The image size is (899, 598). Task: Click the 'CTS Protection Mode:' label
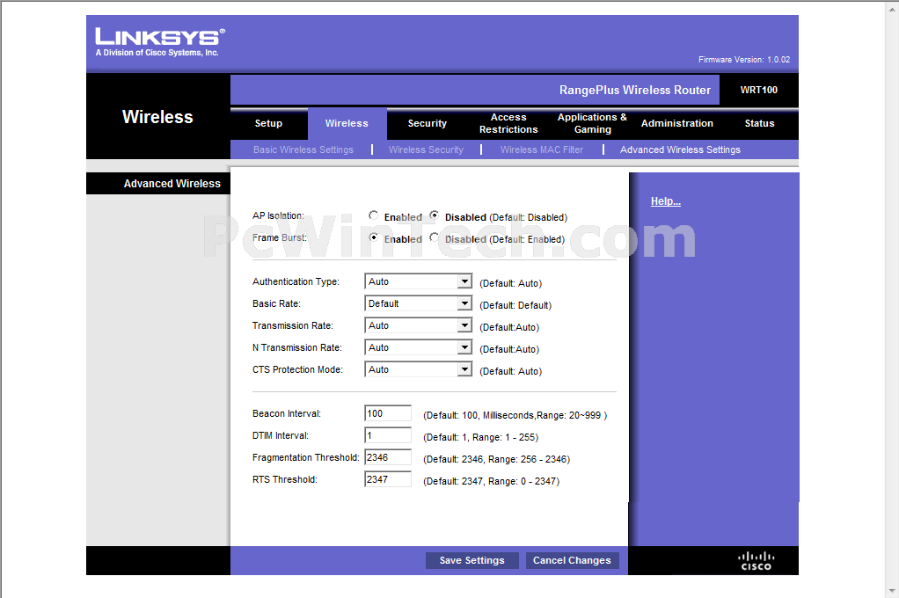coord(297,369)
